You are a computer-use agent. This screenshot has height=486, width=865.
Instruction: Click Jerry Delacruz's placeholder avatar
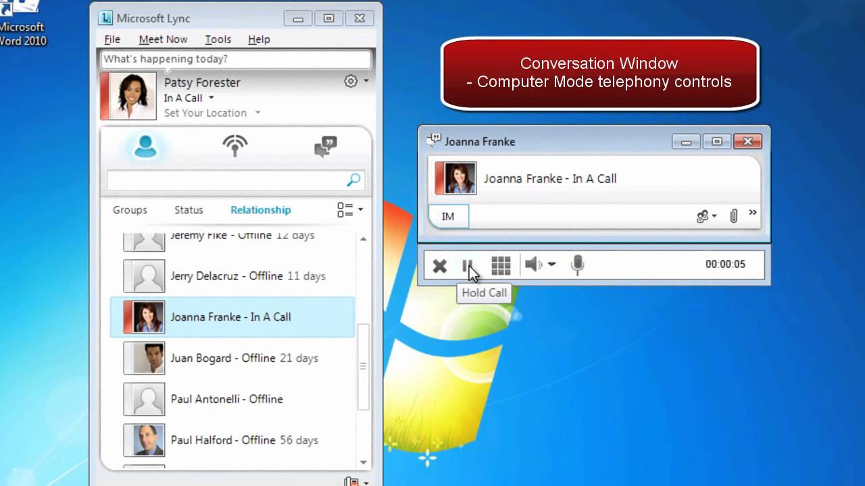144,276
